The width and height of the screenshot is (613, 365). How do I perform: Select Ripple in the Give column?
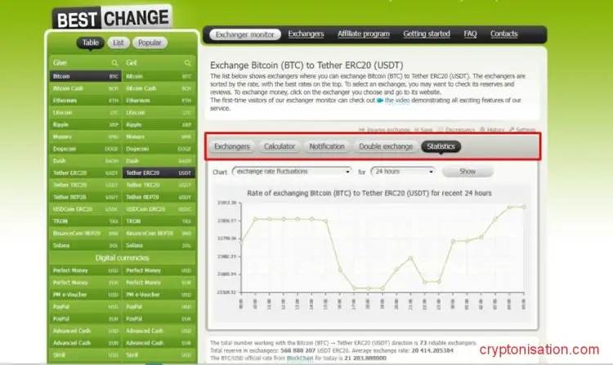(x=86, y=124)
